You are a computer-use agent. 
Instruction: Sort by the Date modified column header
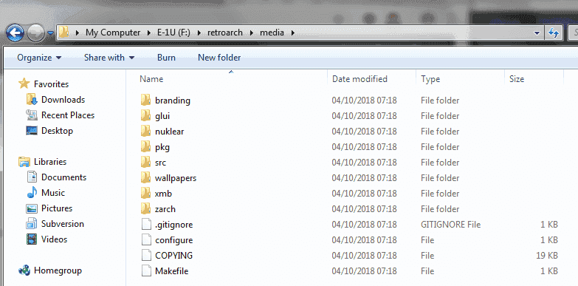(359, 79)
